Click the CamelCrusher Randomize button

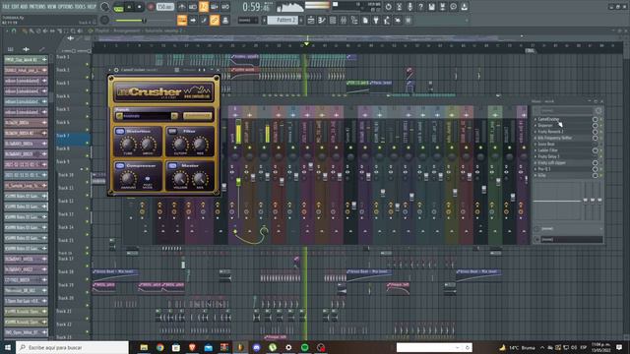[x=197, y=116]
